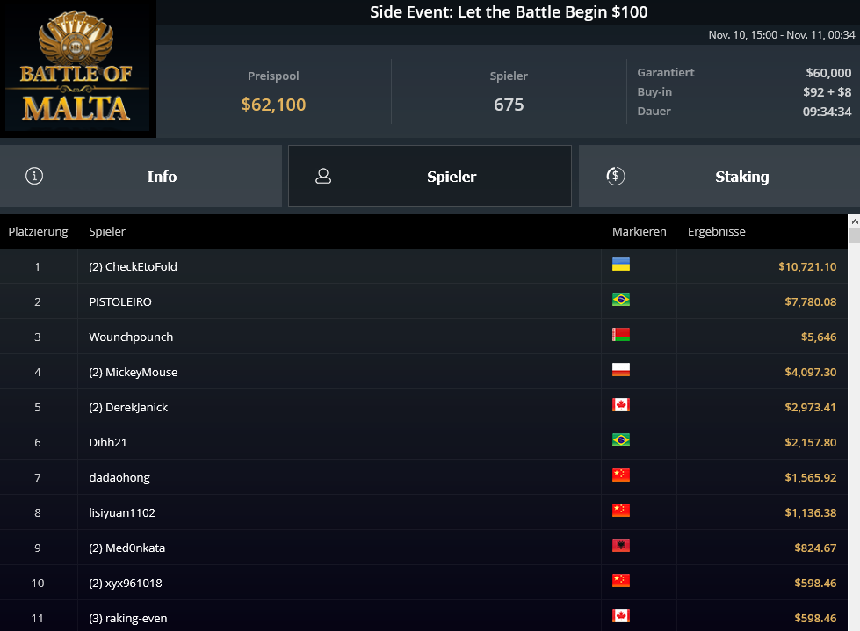Select player (2) Med0nkata

click(x=126, y=548)
